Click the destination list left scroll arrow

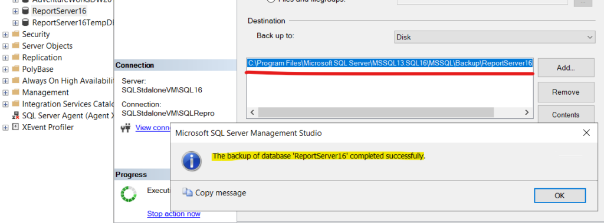(x=252, y=112)
